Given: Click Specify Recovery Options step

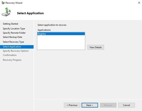Looking at the screenshot, I should click(x=16, y=51).
